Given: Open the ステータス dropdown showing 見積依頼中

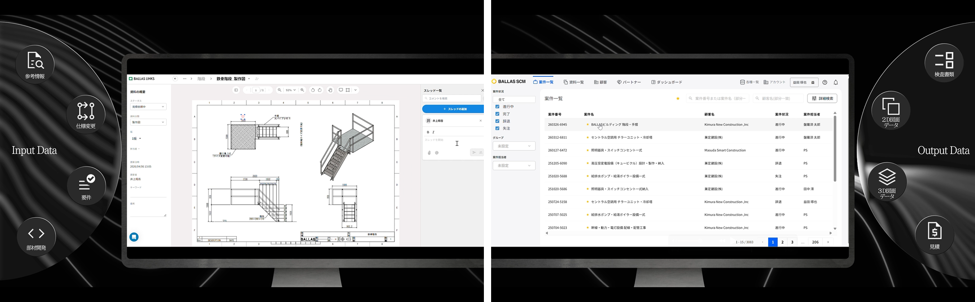Looking at the screenshot, I should click(x=148, y=107).
